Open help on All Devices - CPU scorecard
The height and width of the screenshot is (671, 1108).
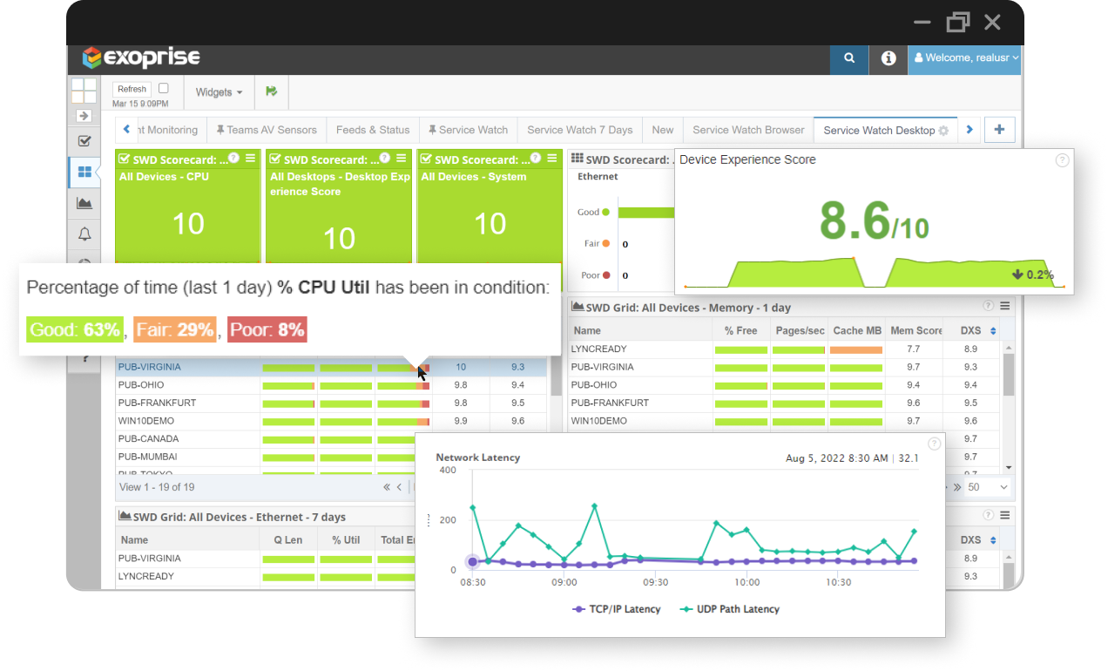click(x=233, y=158)
